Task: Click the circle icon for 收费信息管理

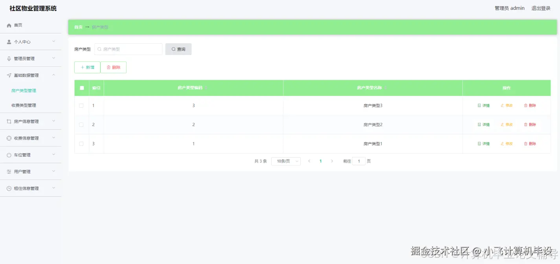Action: coord(9,138)
